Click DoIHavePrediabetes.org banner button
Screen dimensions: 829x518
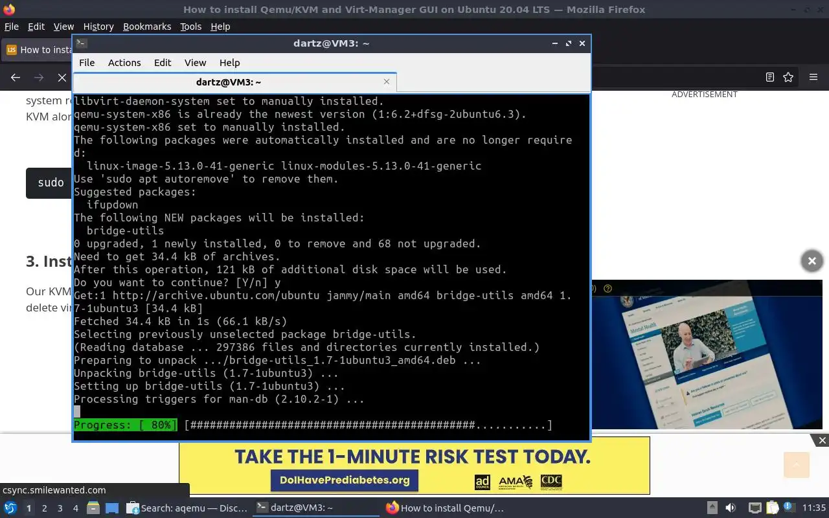click(x=345, y=480)
